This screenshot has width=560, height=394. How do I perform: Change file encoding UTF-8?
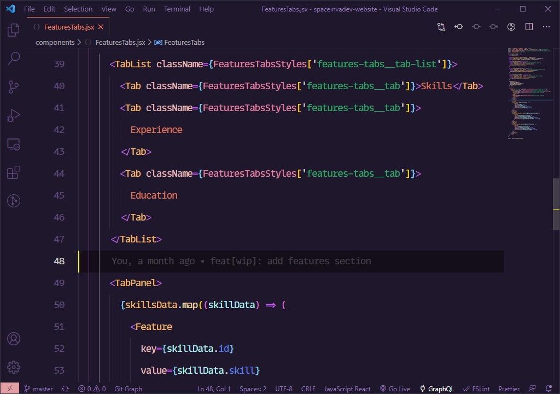tap(284, 389)
